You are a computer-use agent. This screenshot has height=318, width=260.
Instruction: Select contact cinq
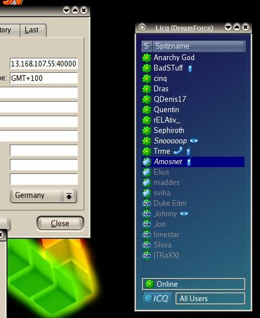pyautogui.click(x=160, y=79)
